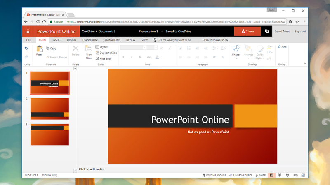This screenshot has height=185, width=330.
Task: Open the Shapes gallery
Action: (x=236, y=52)
